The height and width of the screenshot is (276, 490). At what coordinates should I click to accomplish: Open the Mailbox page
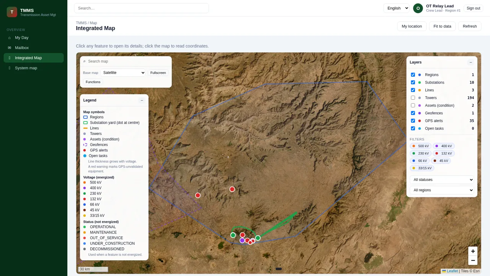pyautogui.click(x=34, y=48)
